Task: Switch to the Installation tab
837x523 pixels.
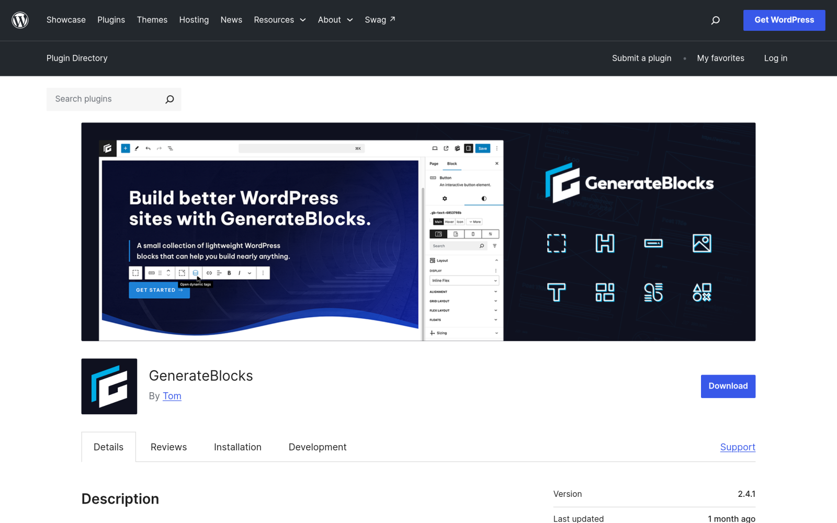Action: 237,447
